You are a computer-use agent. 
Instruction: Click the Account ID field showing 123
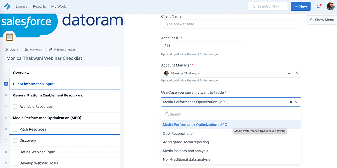[x=203, y=46]
